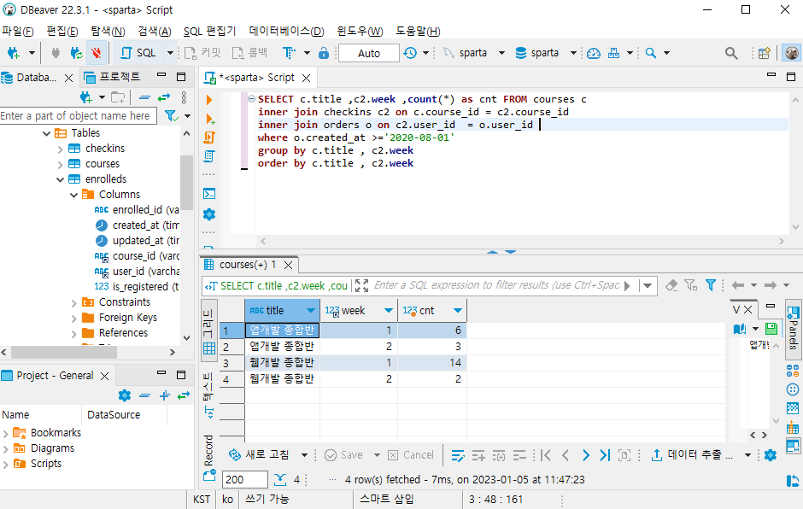Click the New Connection plug icon
The width and height of the screenshot is (803, 509).
pos(14,53)
